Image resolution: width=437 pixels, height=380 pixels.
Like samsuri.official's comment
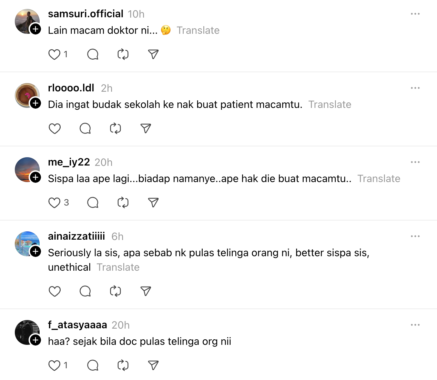[54, 54]
